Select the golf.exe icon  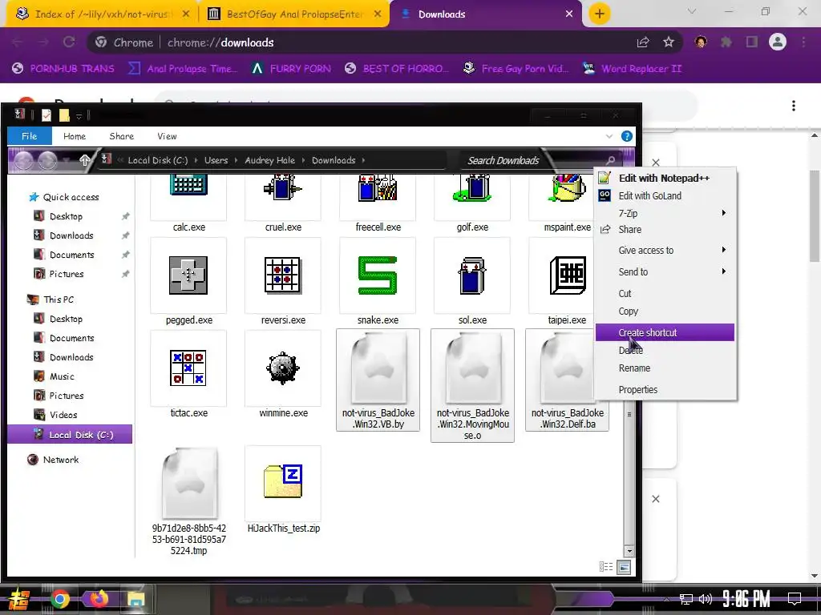click(471, 188)
